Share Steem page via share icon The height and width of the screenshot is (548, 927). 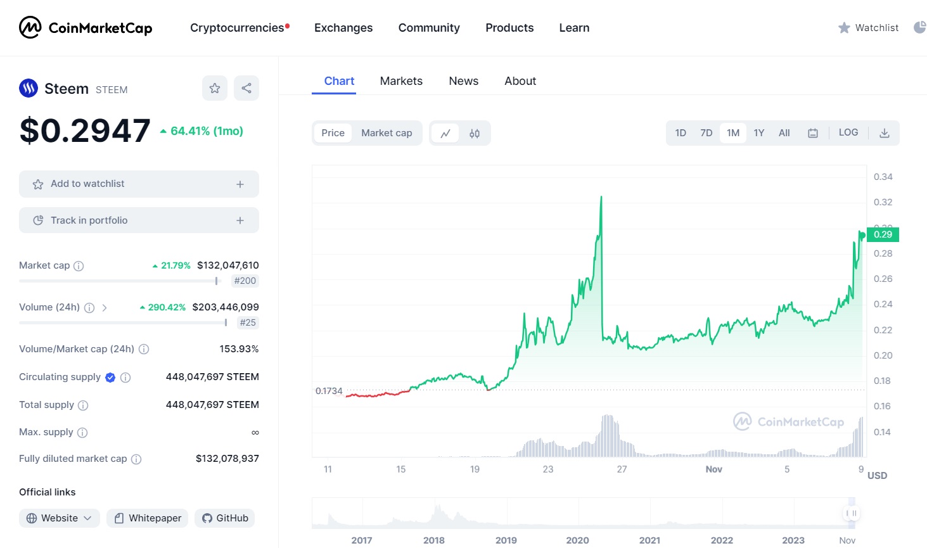[x=246, y=88]
